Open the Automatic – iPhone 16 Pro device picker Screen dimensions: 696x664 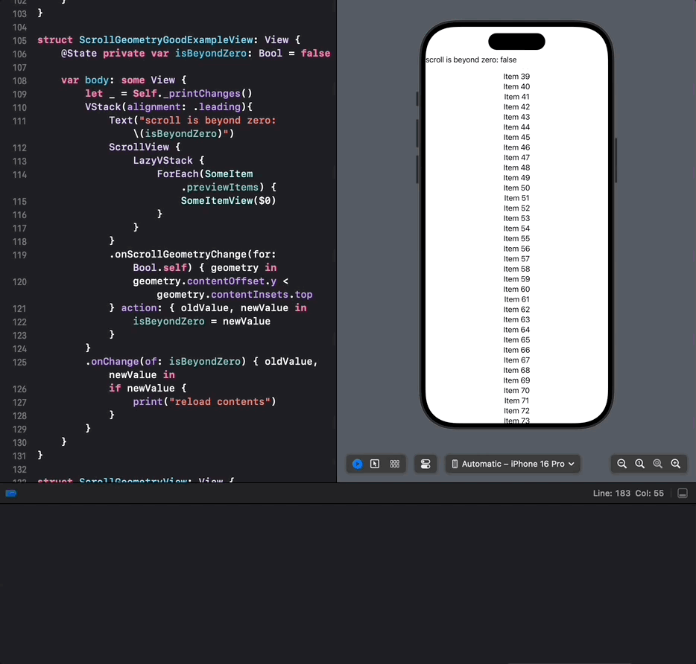coord(513,464)
